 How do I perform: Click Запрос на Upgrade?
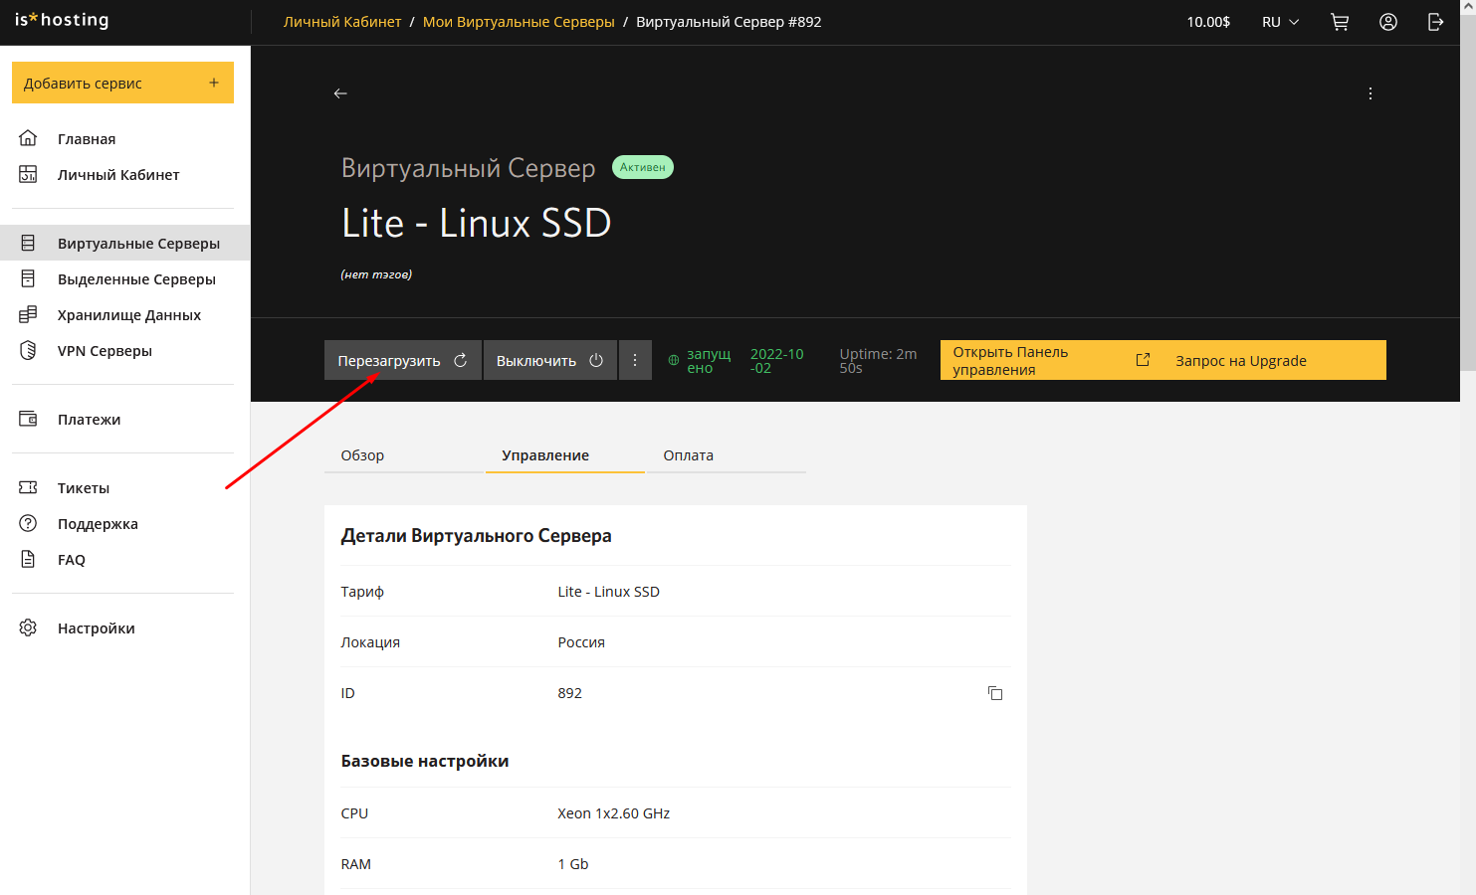pyautogui.click(x=1239, y=360)
